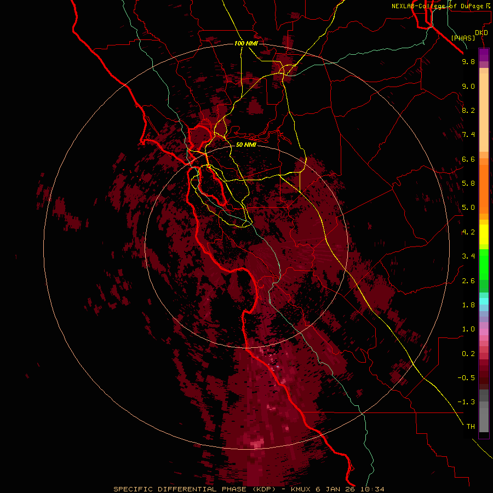
Task: Click the 8.2 scale value
Action: 468,110
